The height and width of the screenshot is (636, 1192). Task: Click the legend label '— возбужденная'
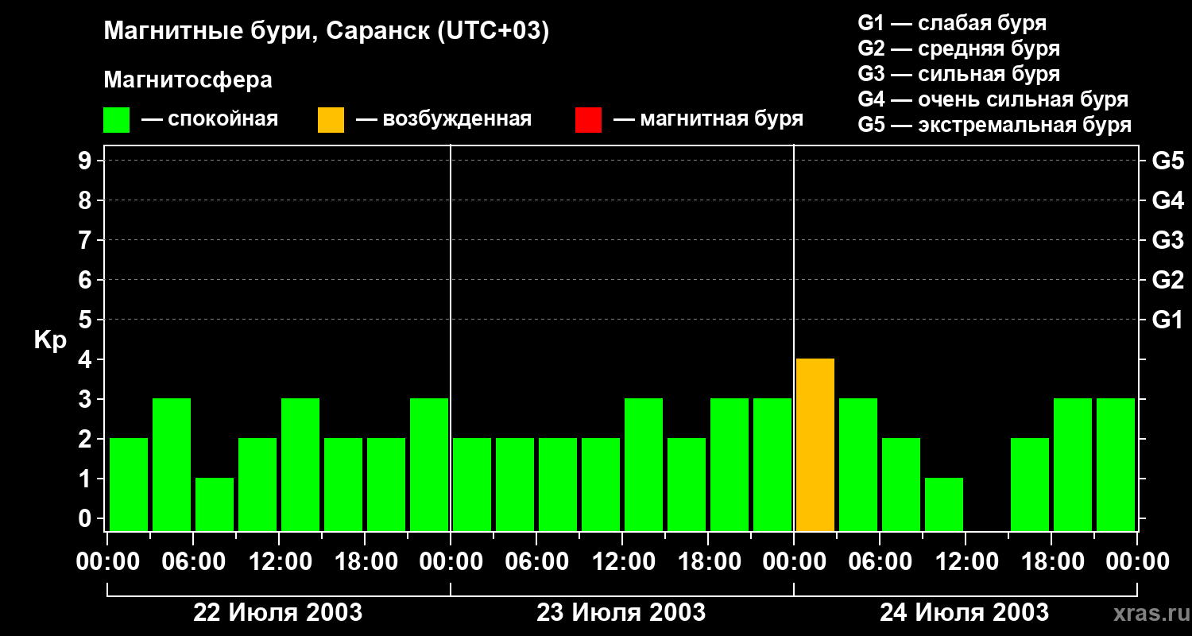443,119
